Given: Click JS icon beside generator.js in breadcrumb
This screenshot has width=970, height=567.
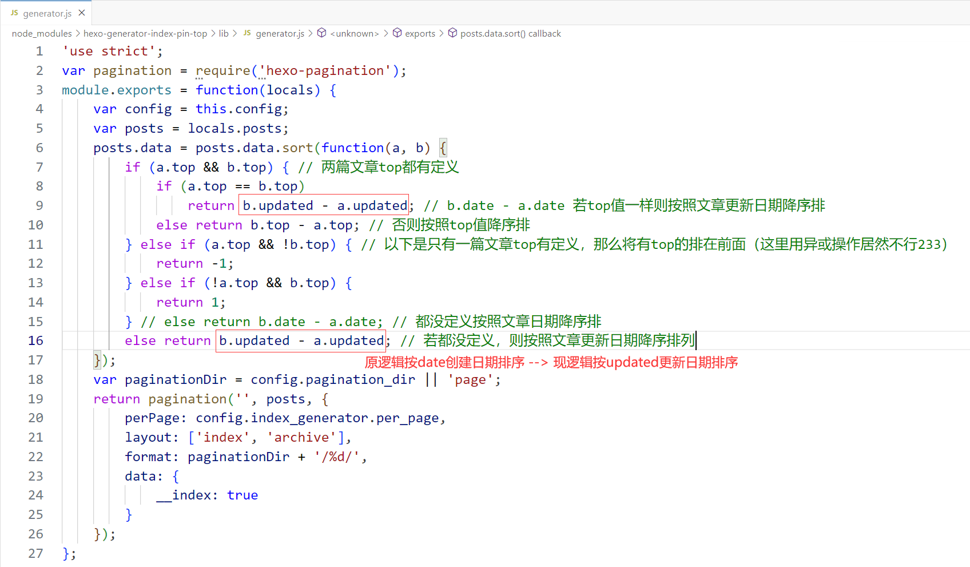Looking at the screenshot, I should pos(247,33).
